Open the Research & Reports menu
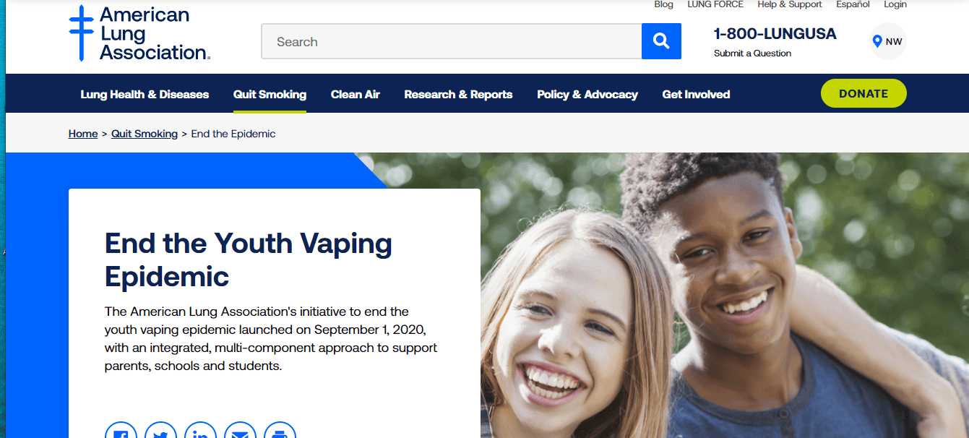969x438 pixels. tap(458, 94)
